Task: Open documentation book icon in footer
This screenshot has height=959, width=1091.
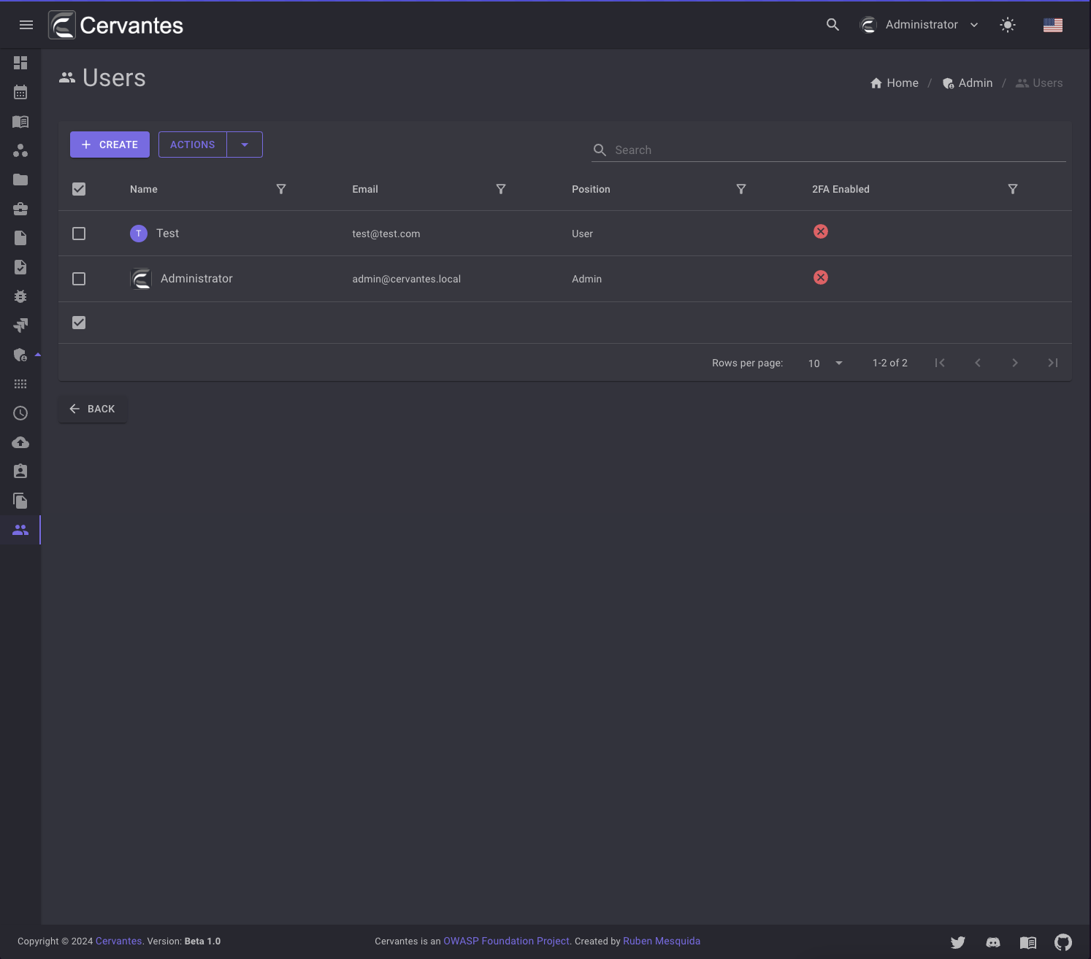Action: pyautogui.click(x=1028, y=942)
